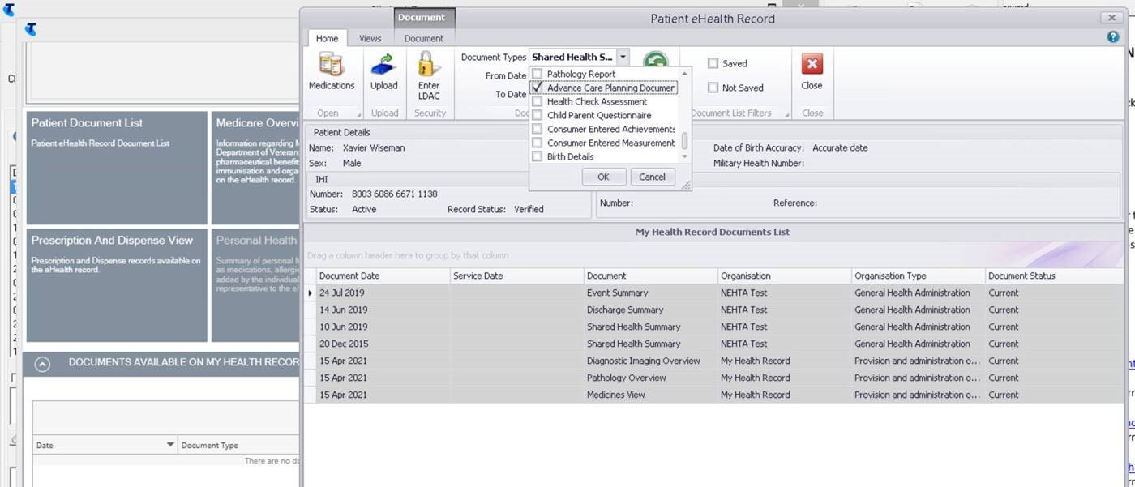Select Shared Health Summary dated 20 Dec 2015

pos(714,344)
